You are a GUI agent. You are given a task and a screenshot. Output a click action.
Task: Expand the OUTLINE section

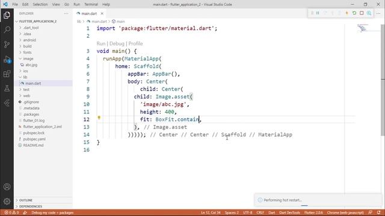click(x=26, y=200)
